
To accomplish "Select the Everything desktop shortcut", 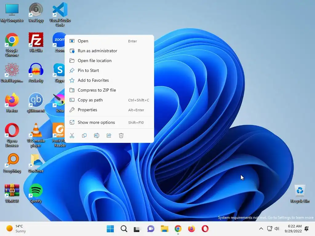I will click(x=12, y=163).
